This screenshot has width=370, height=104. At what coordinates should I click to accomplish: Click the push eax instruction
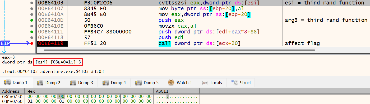click(171, 20)
